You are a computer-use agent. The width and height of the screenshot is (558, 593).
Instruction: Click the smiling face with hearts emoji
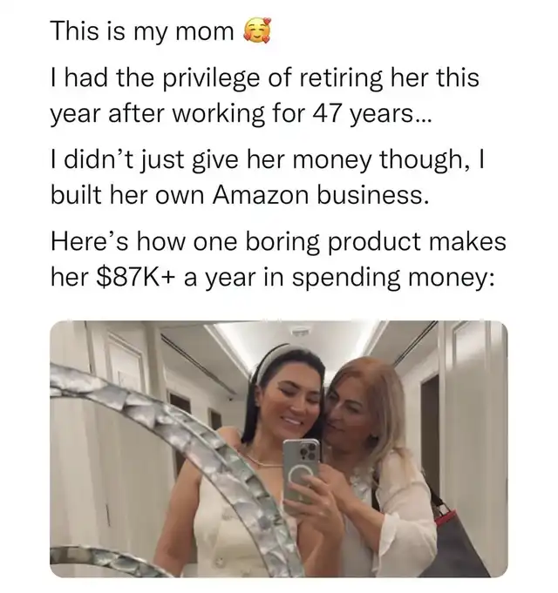tap(257, 31)
